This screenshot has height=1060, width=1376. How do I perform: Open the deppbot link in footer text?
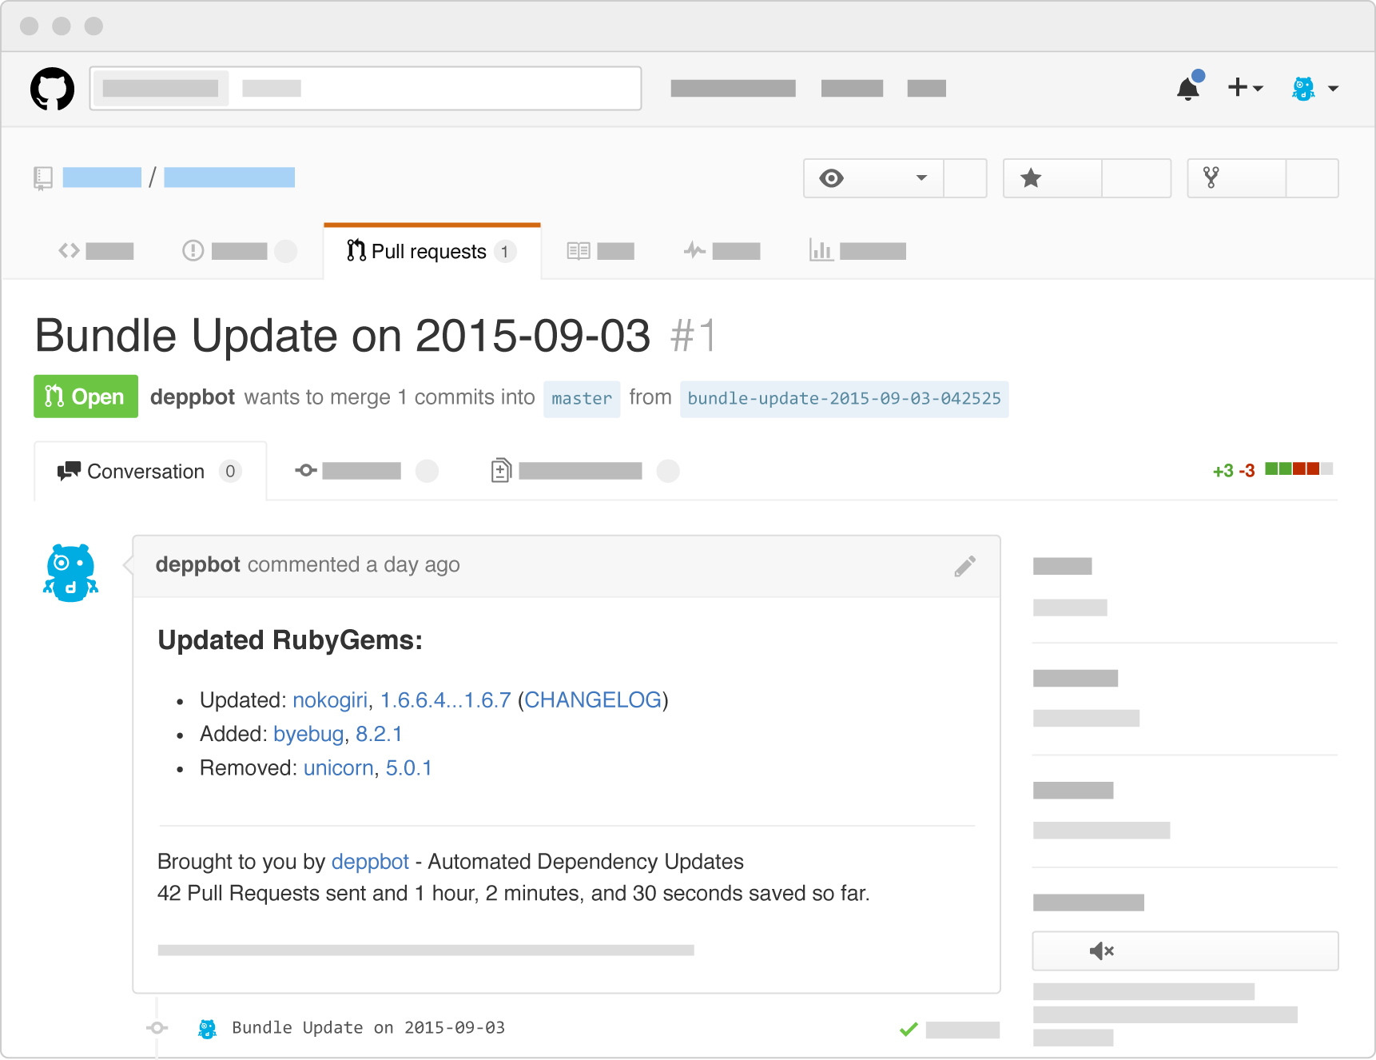[x=370, y=862]
